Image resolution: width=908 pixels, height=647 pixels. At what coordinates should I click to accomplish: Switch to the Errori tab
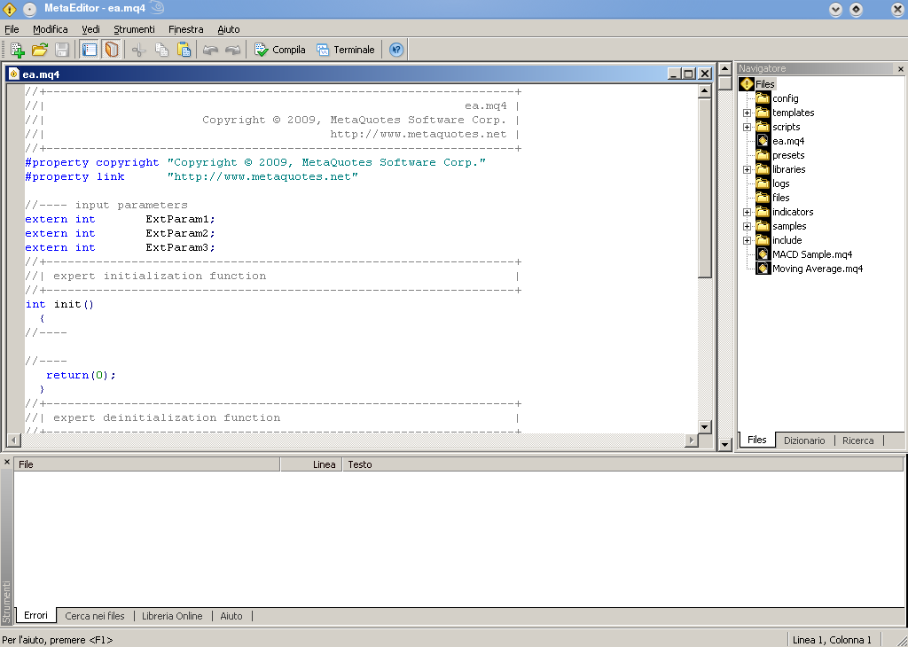coord(35,615)
